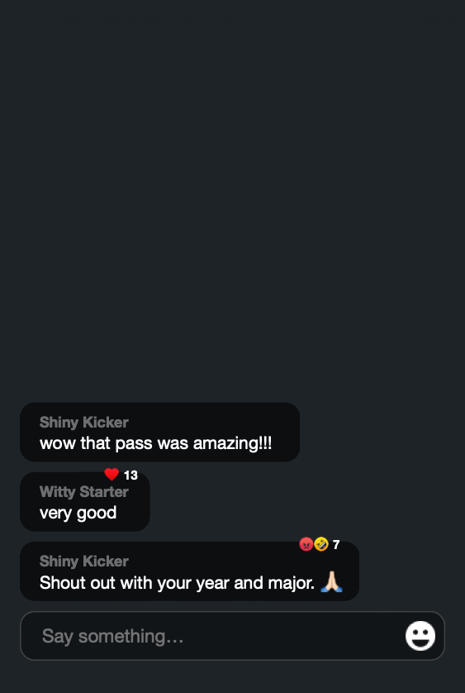Focus the Say something… input field
This screenshot has width=465, height=693.
[232, 636]
